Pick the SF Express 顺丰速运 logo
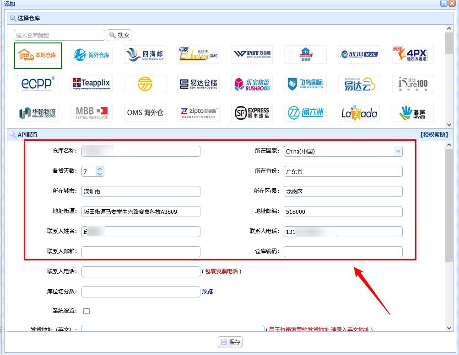Image resolution: width=459 pixels, height=355 pixels. coord(252,113)
